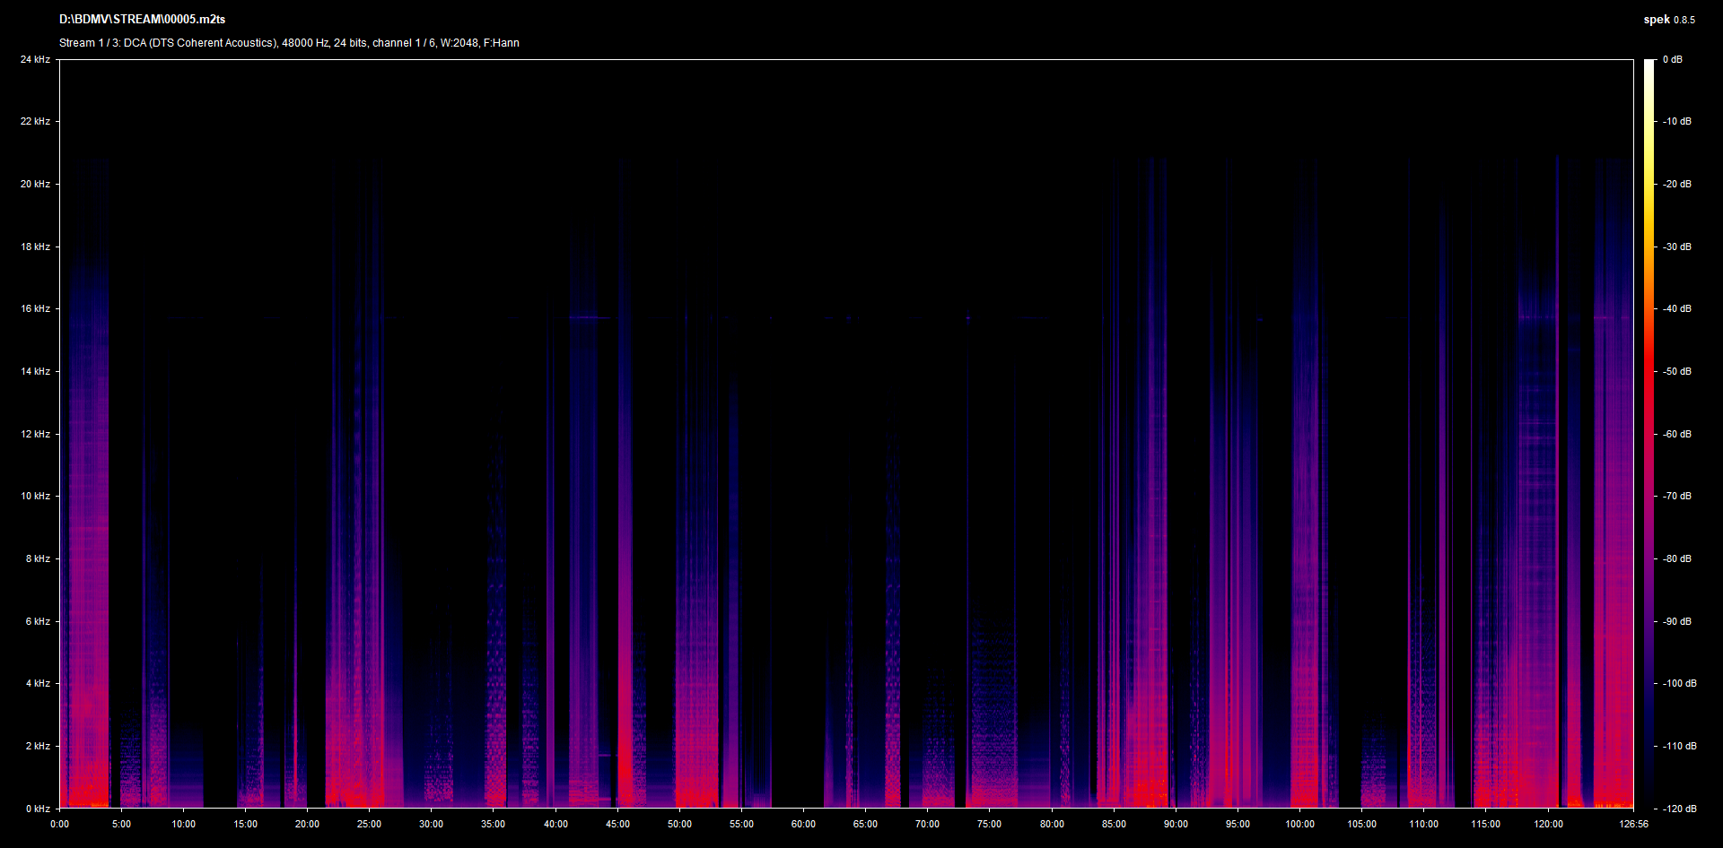Click the -90 dB label on the color scale
The image size is (1723, 848).
[1676, 621]
